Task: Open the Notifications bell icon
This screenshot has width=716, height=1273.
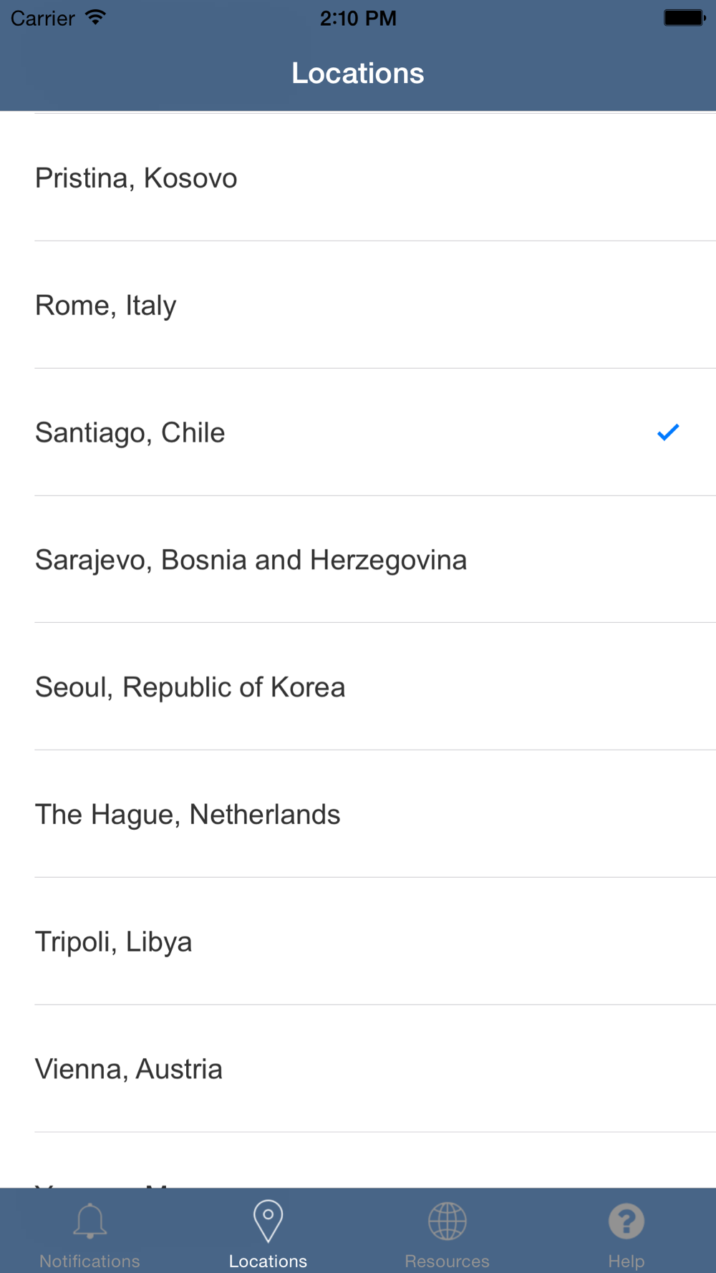Action: (89, 1221)
